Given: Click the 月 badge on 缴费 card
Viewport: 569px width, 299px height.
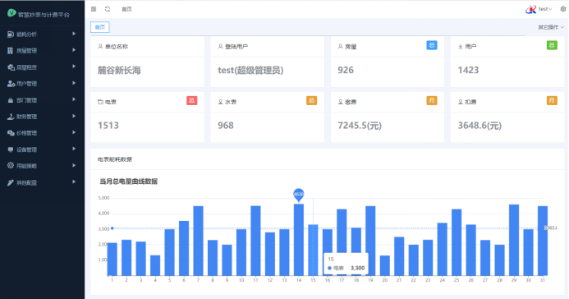Looking at the screenshot, I should pos(431,100).
